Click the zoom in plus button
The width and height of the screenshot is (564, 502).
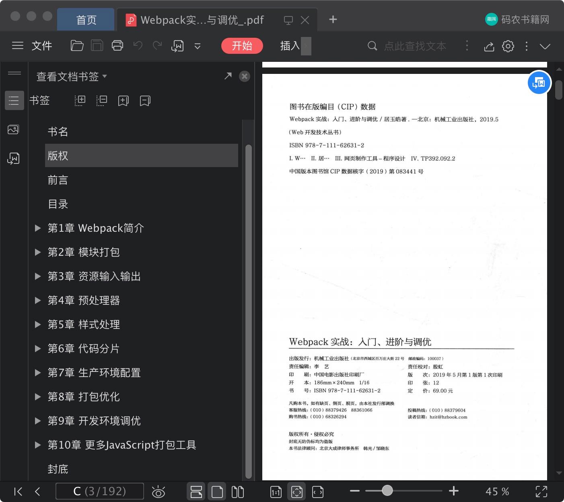[454, 491]
